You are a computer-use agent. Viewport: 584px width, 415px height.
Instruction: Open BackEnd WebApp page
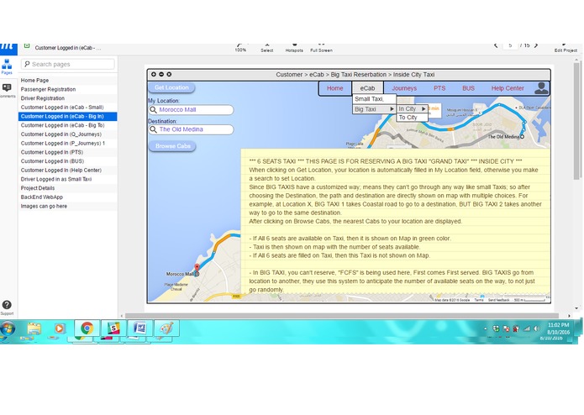(x=68, y=197)
